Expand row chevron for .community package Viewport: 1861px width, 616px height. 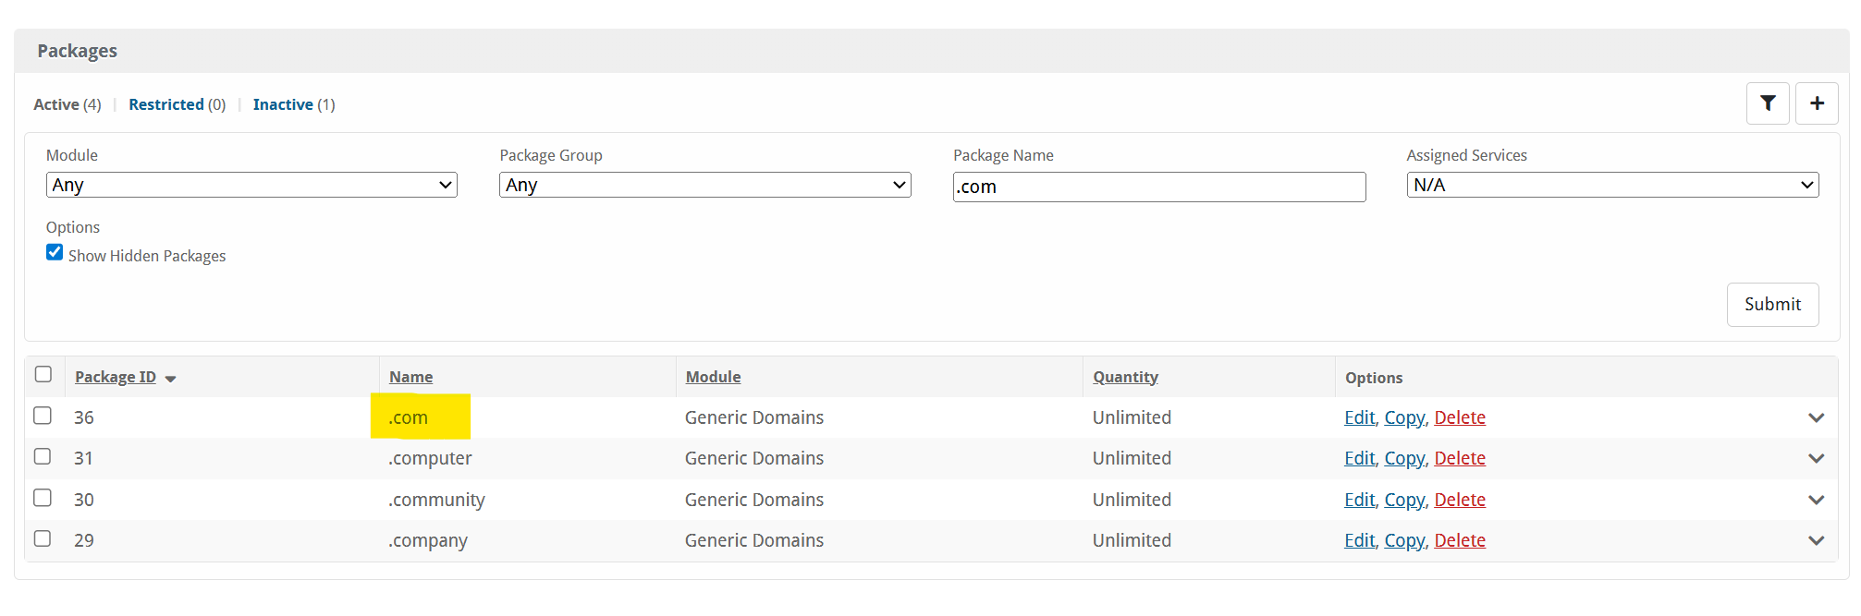pos(1816,500)
